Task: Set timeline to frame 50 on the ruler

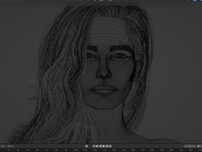Action: [x=28, y=150]
